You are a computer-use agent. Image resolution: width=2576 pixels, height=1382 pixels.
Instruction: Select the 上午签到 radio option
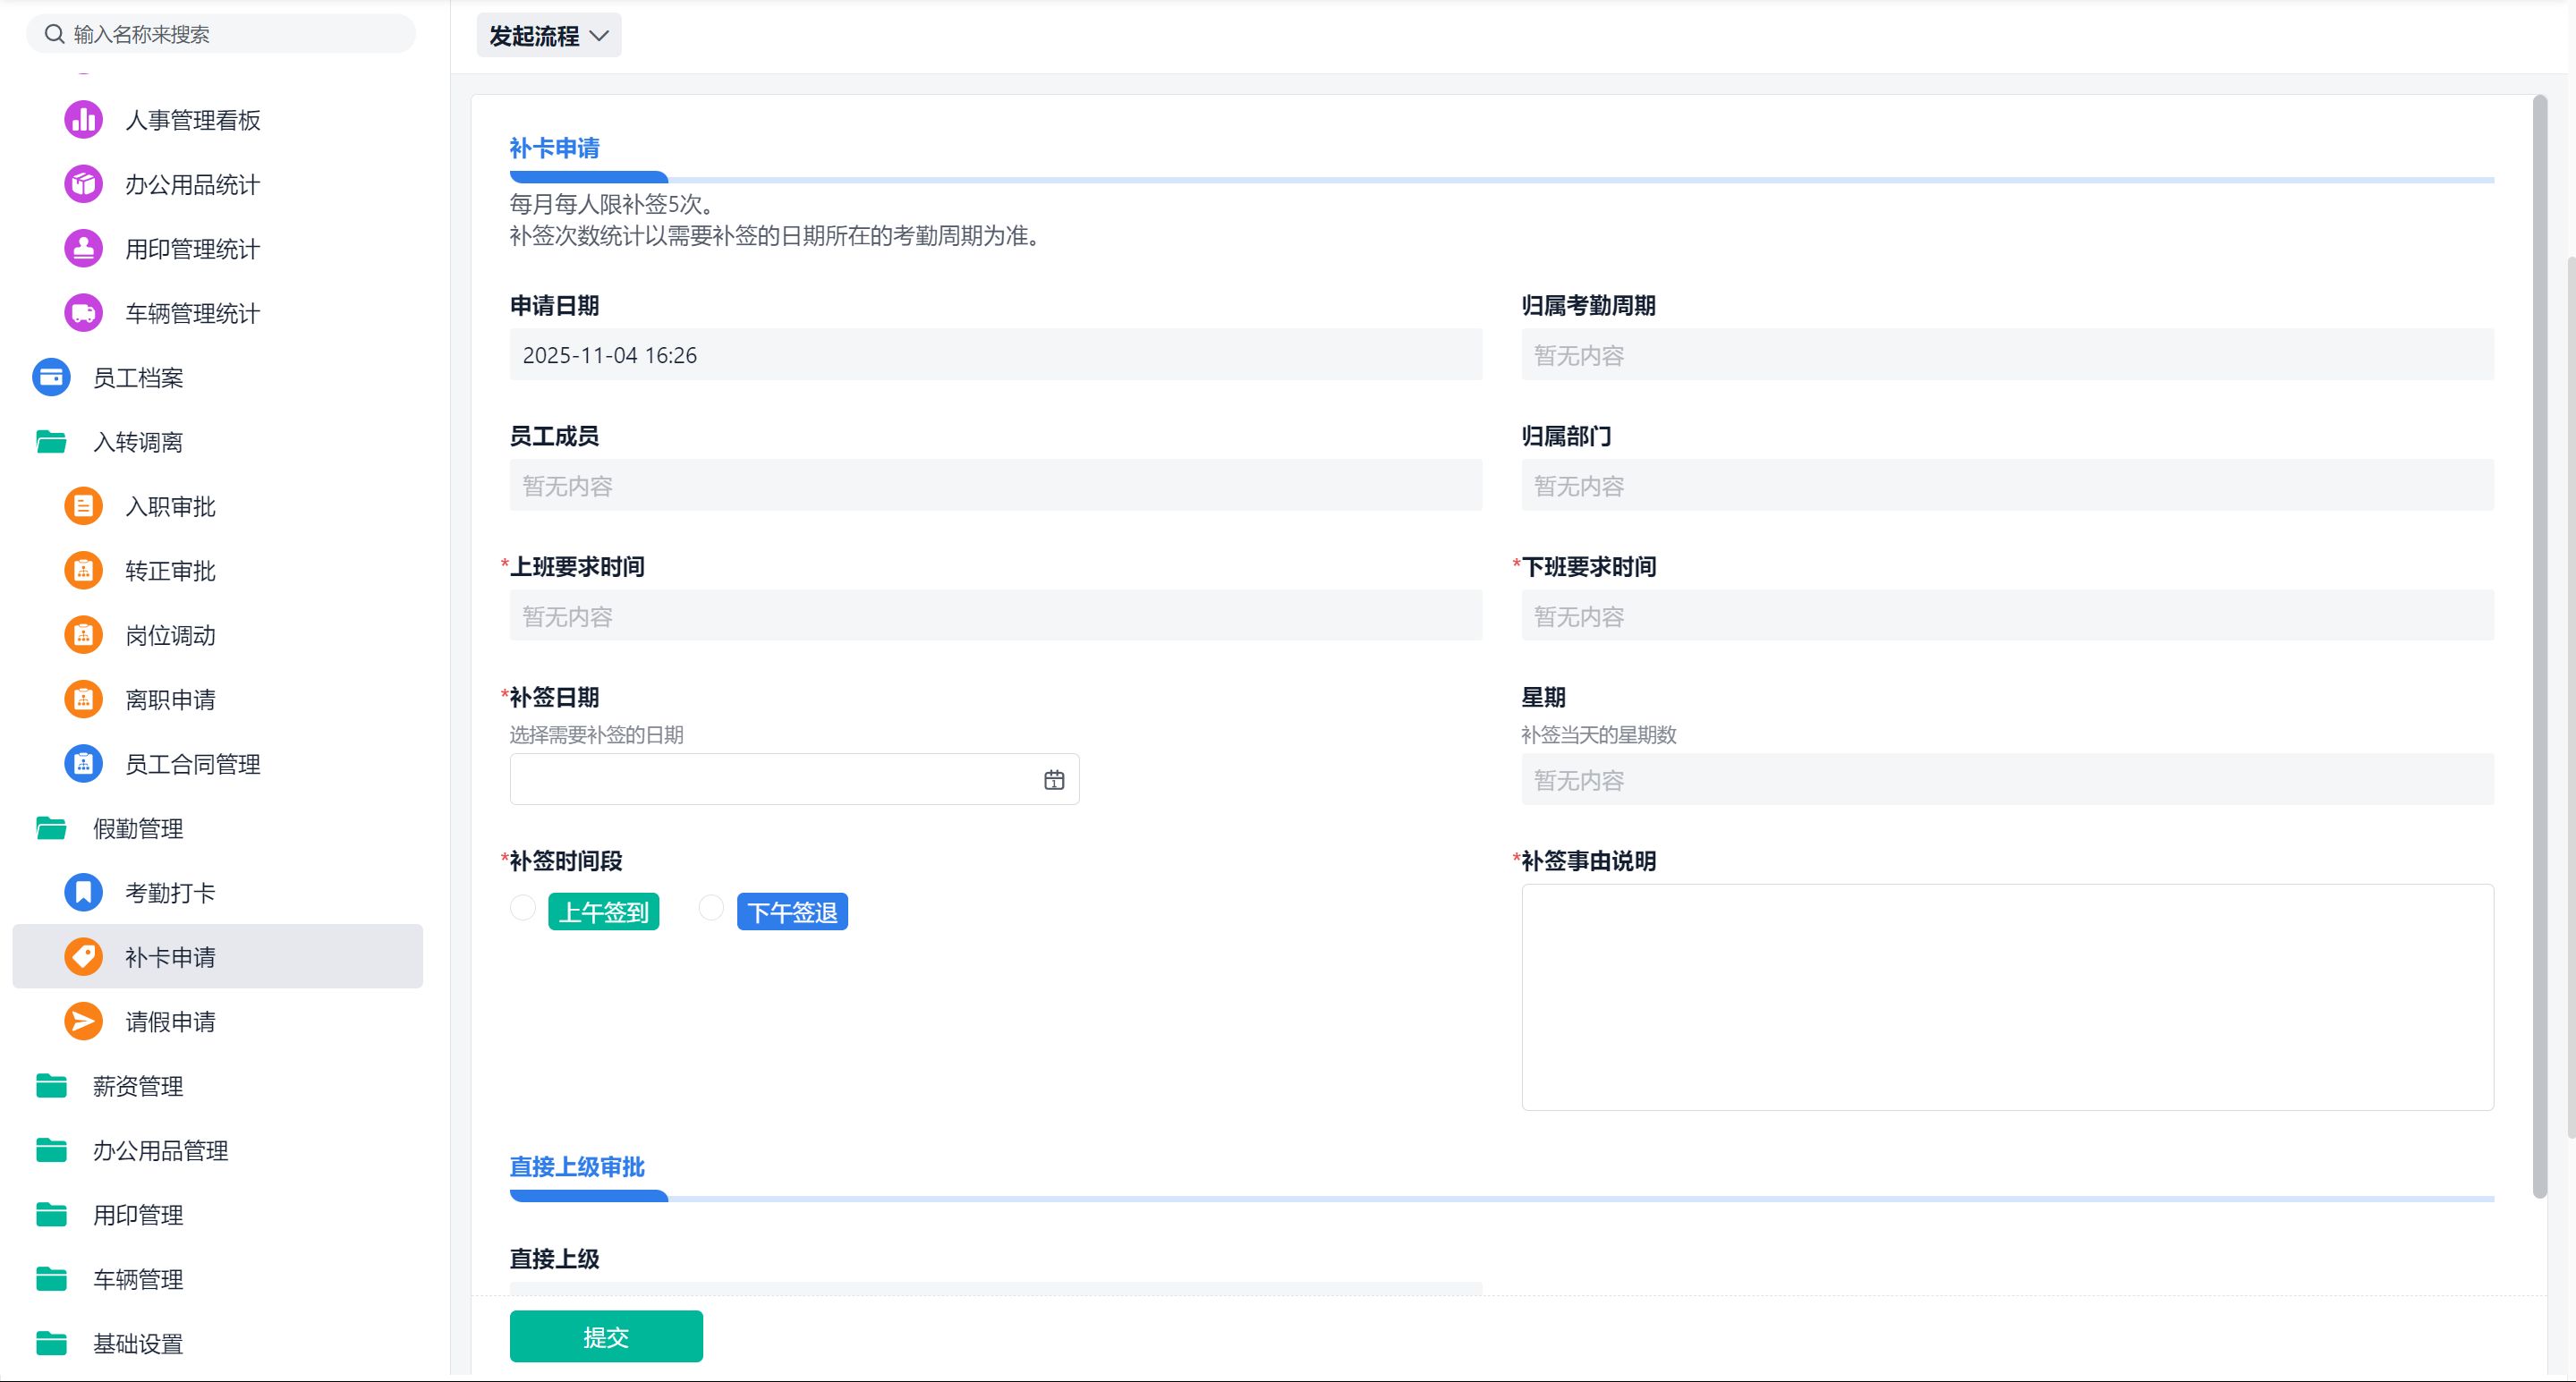click(523, 908)
